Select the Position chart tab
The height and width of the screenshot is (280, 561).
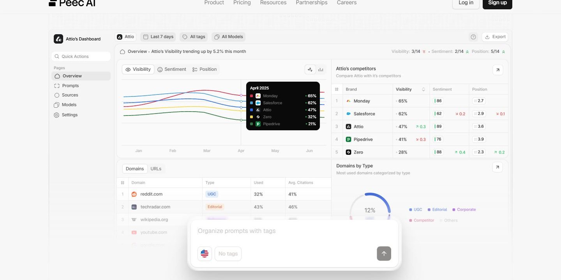[x=205, y=70]
